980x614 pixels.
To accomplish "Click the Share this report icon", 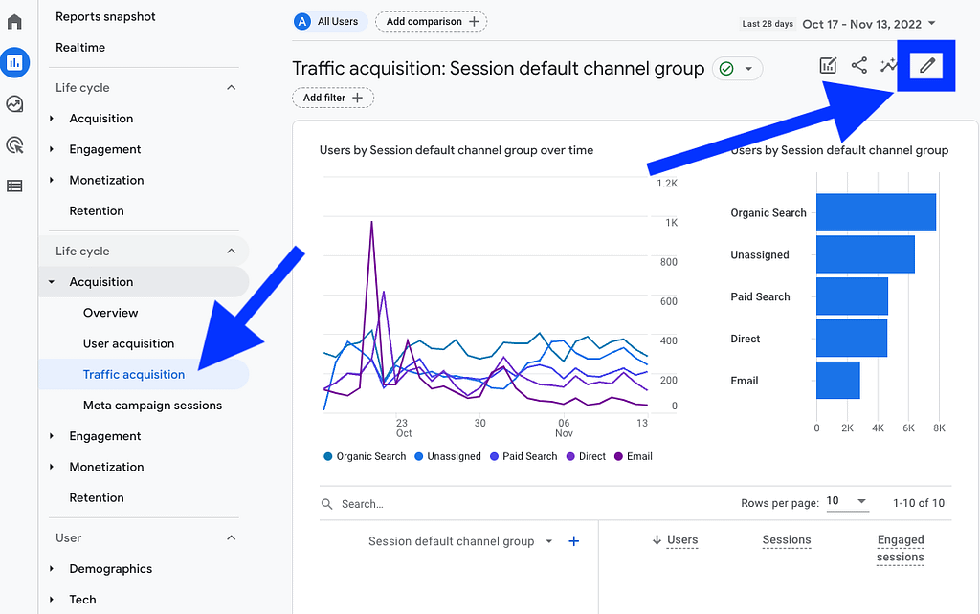I will point(858,65).
